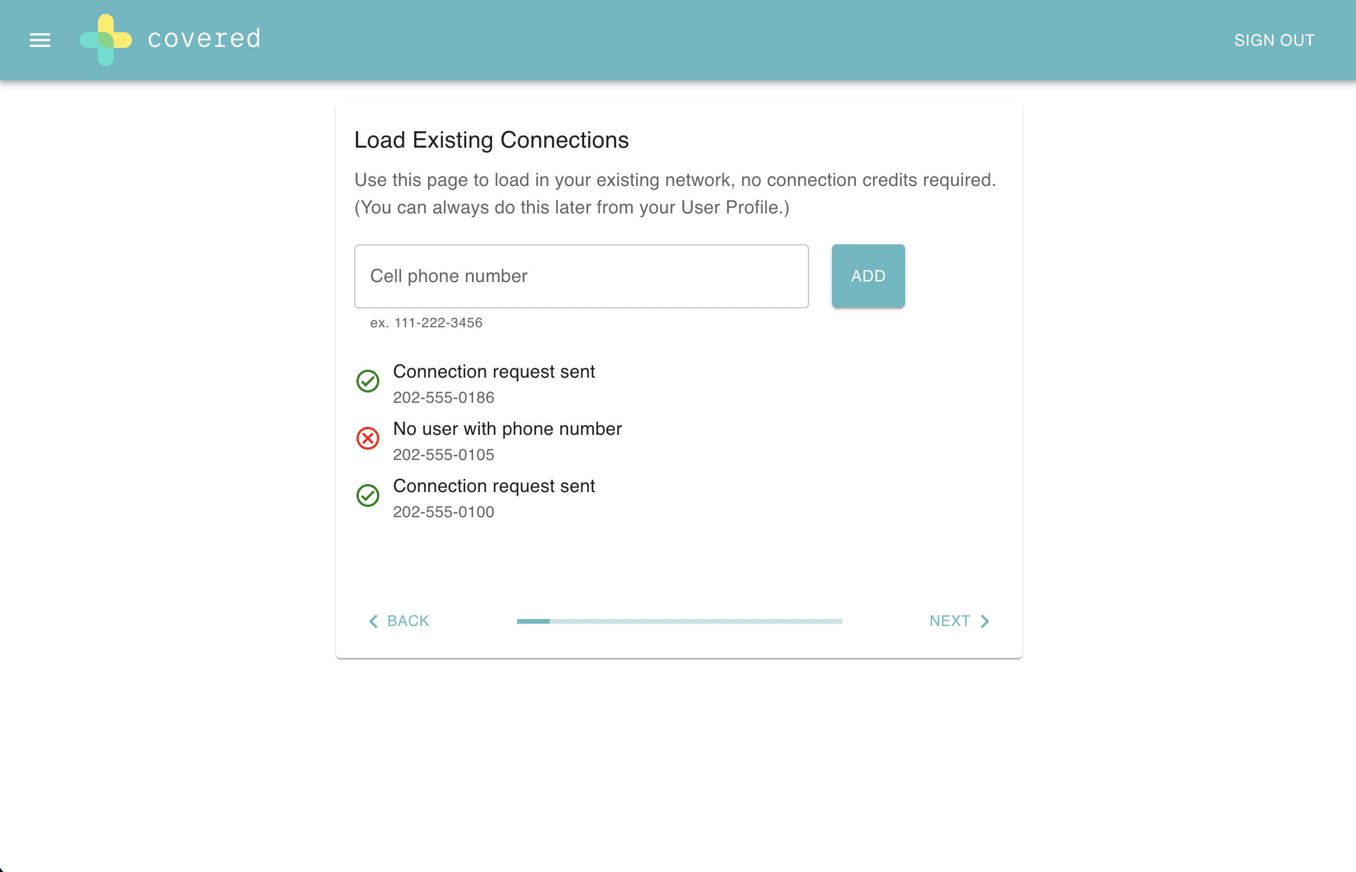Go to the NEXT step
This screenshot has height=872, width=1356.
(x=959, y=621)
